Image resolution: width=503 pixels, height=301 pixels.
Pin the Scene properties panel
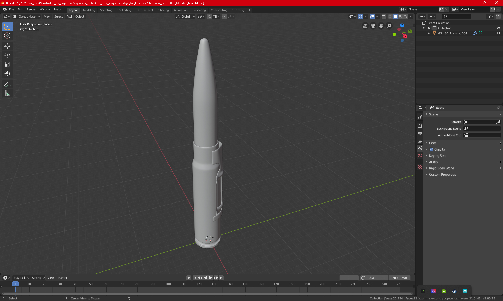pos(498,108)
